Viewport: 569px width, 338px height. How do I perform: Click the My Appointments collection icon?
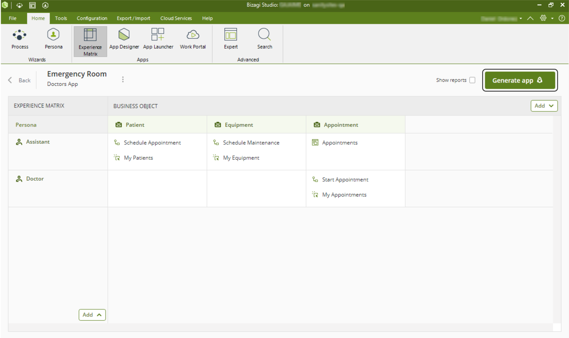315,194
